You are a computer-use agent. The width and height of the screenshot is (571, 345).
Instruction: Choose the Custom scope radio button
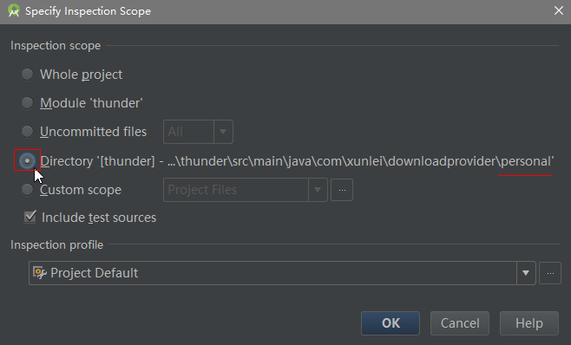point(27,190)
